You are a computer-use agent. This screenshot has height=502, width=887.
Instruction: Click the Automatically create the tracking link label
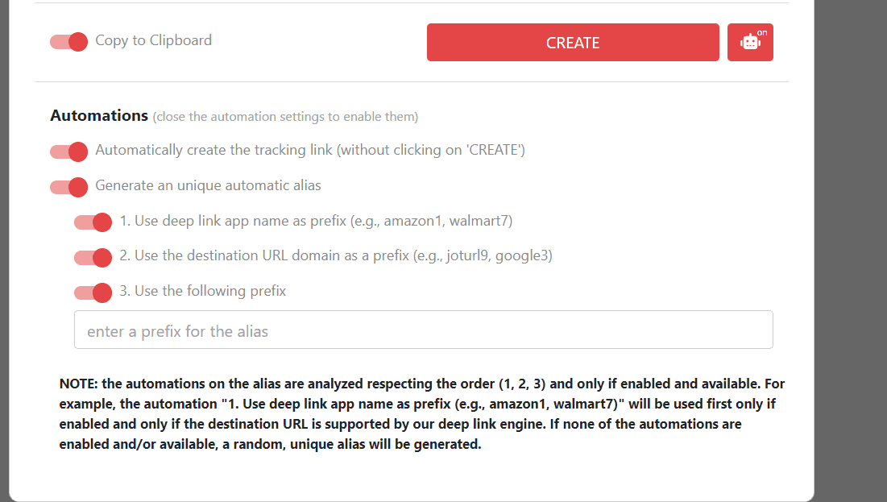310,150
